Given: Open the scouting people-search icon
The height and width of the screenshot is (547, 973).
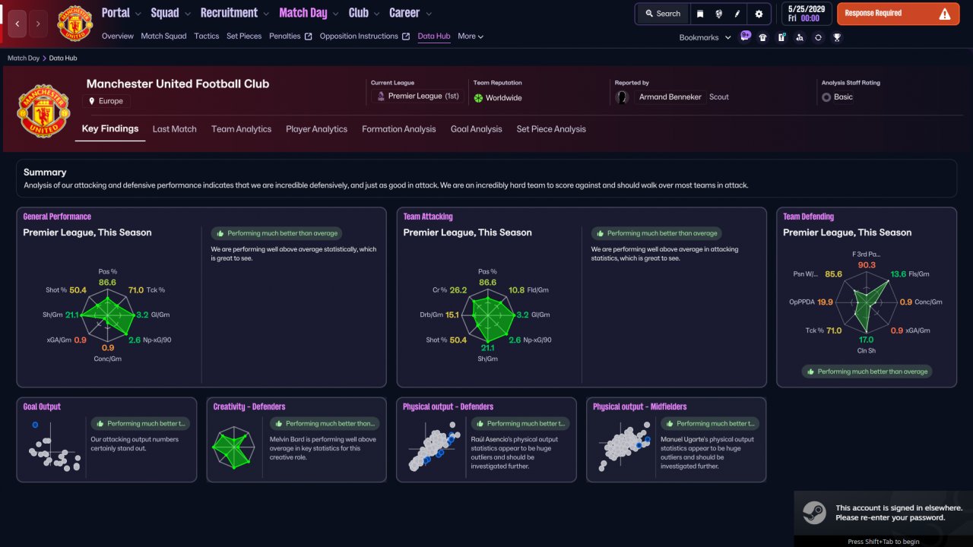Looking at the screenshot, I should [800, 37].
